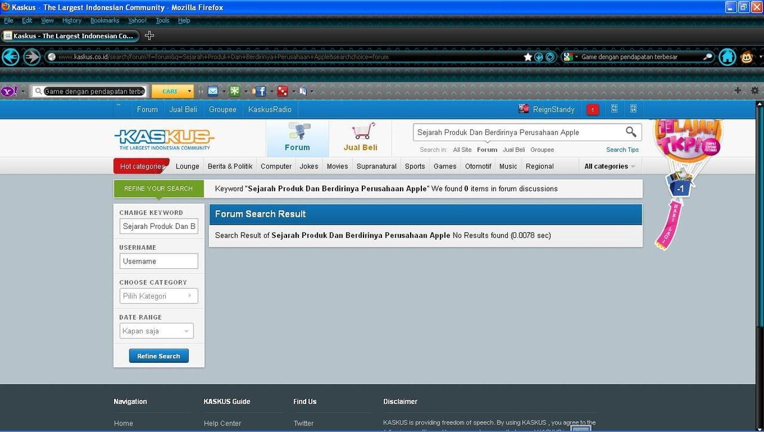Screen dimensions: 764x432
Task: Open the Computer category
Action: (276, 166)
